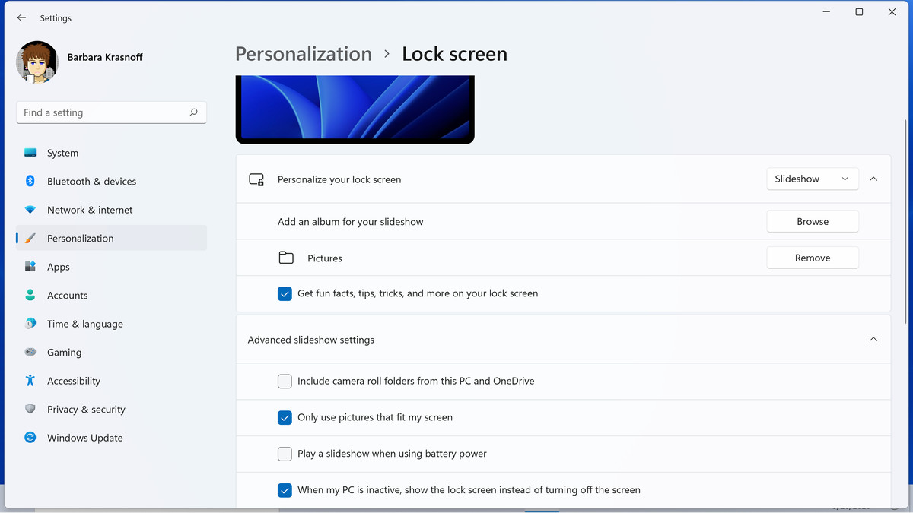Viewport: 913px width, 513px height.
Task: Click the search magnifier icon
Action: click(193, 112)
